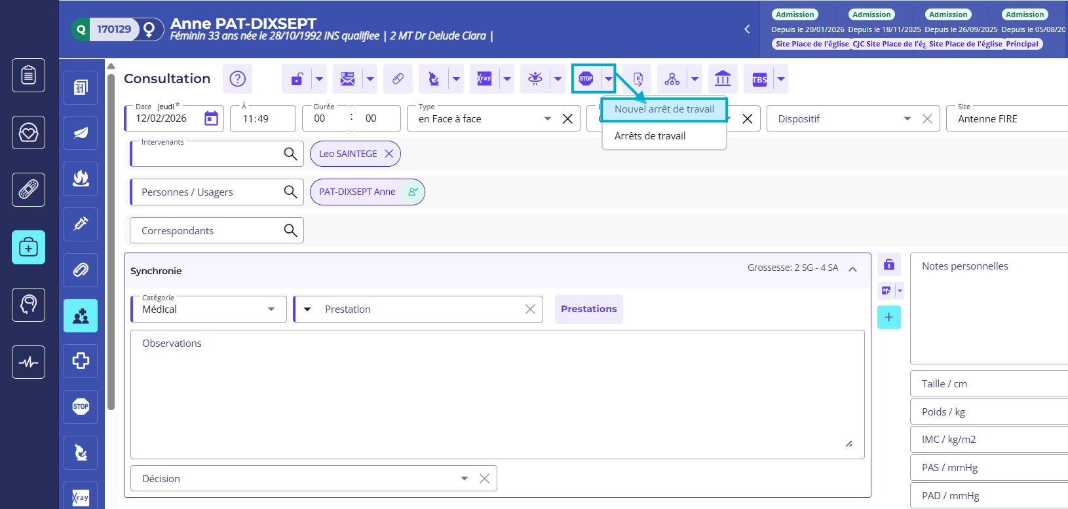Open the Catégorie Médical dropdown
The height and width of the screenshot is (509, 1068).
pyautogui.click(x=271, y=309)
